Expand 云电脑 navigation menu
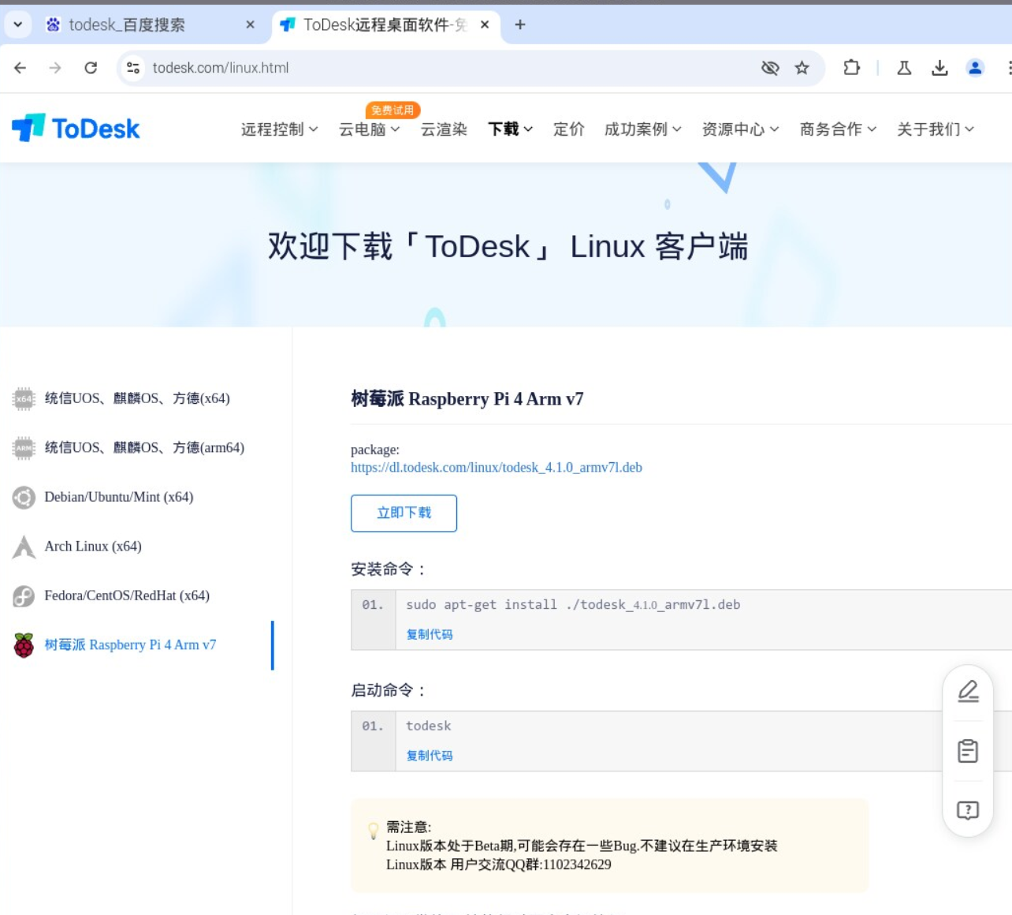Screen dimensions: 1012x915 coord(369,129)
